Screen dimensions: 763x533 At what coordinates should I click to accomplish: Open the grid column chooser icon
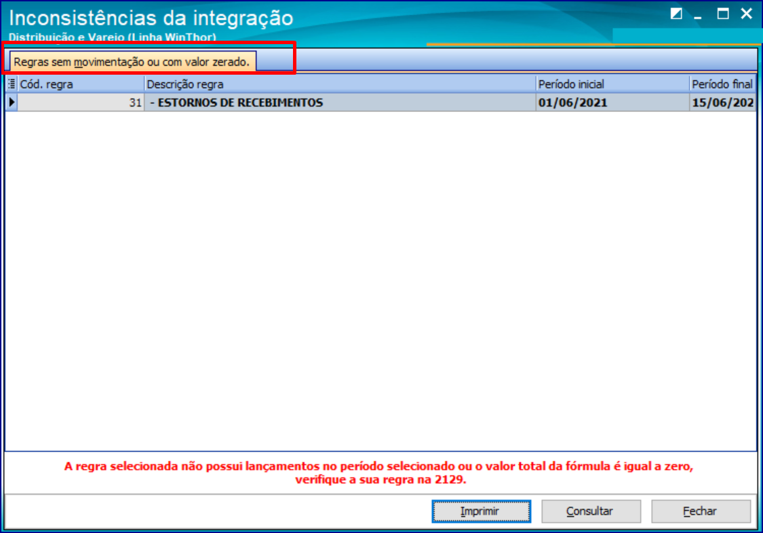[x=12, y=84]
